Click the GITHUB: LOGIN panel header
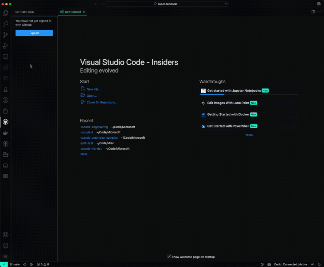Screen dimensions: 324x267 [x=25, y=12]
